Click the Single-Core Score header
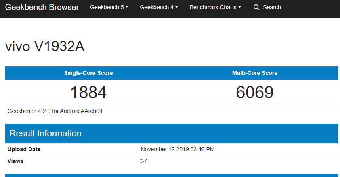Image resolution: width=340 pixels, height=177 pixels. [88, 73]
